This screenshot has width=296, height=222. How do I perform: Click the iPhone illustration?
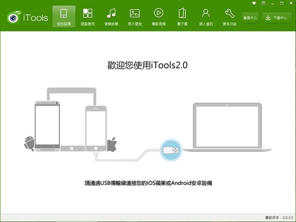pyautogui.click(x=96, y=129)
